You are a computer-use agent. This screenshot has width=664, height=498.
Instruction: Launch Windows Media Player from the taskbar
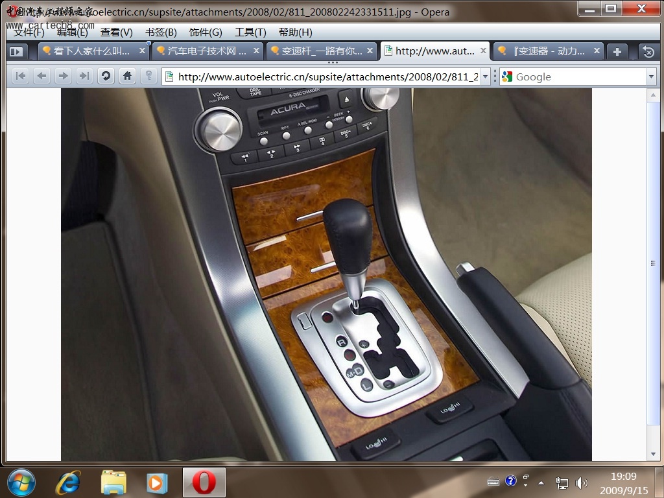coord(157,482)
